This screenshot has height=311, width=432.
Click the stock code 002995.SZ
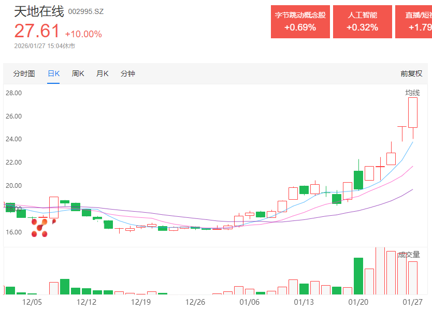86,11
